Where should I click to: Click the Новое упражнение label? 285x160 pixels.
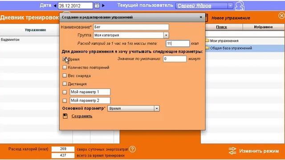(231, 18)
